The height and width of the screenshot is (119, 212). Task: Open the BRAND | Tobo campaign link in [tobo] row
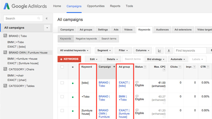[x=104, y=84]
